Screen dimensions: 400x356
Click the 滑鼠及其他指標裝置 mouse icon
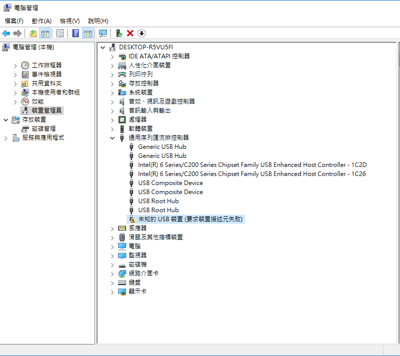click(122, 237)
